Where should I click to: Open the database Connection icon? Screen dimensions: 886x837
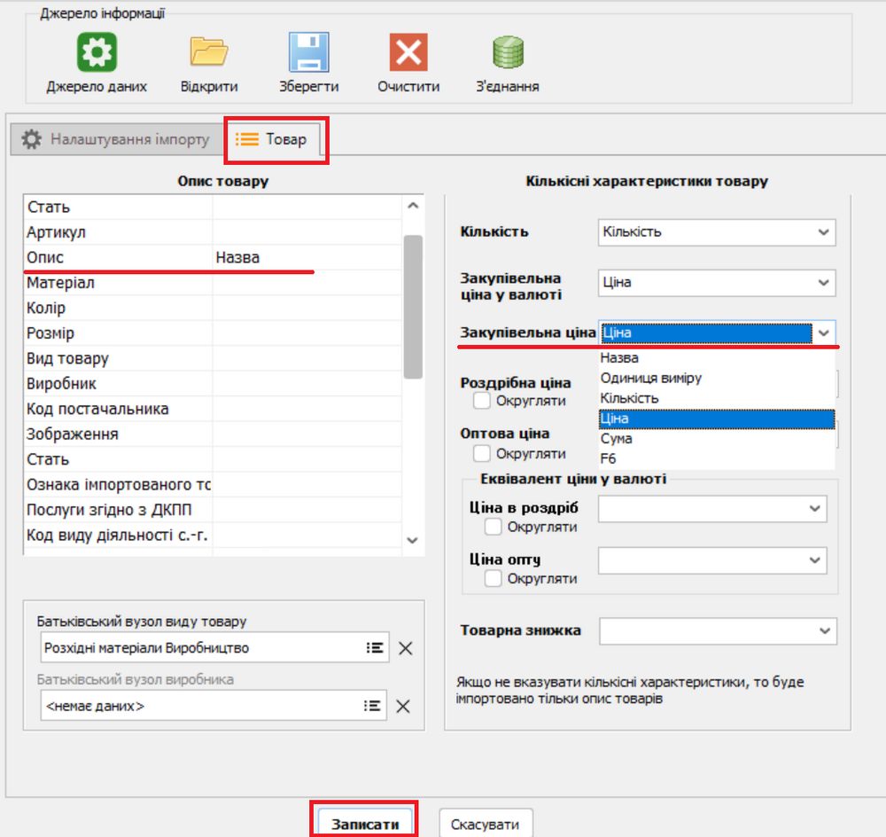(508, 52)
